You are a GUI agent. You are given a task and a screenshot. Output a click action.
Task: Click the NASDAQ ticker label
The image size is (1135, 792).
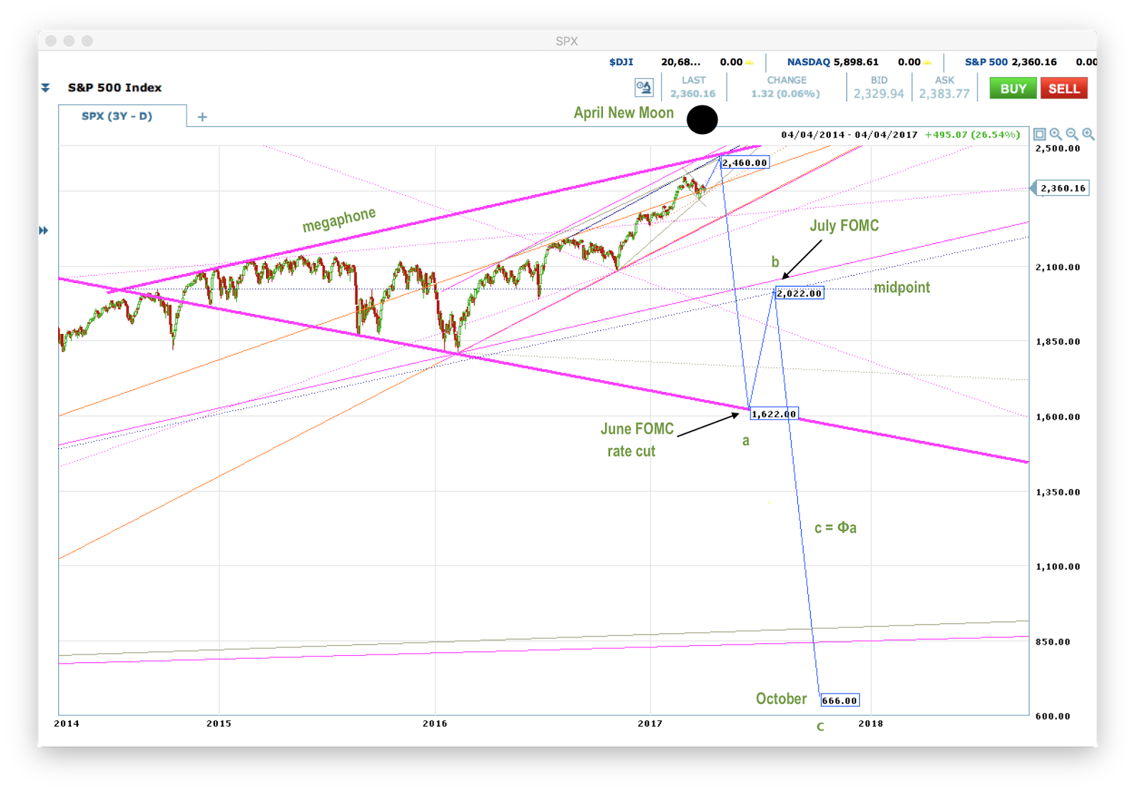[x=809, y=62]
